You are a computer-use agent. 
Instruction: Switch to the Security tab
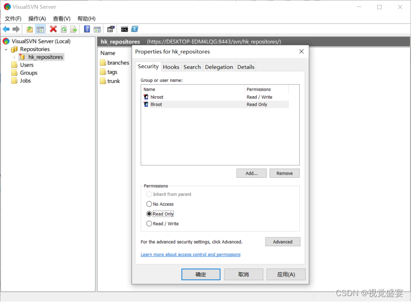[148, 67]
